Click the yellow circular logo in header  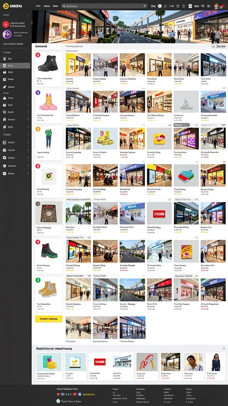(x=6, y=6)
